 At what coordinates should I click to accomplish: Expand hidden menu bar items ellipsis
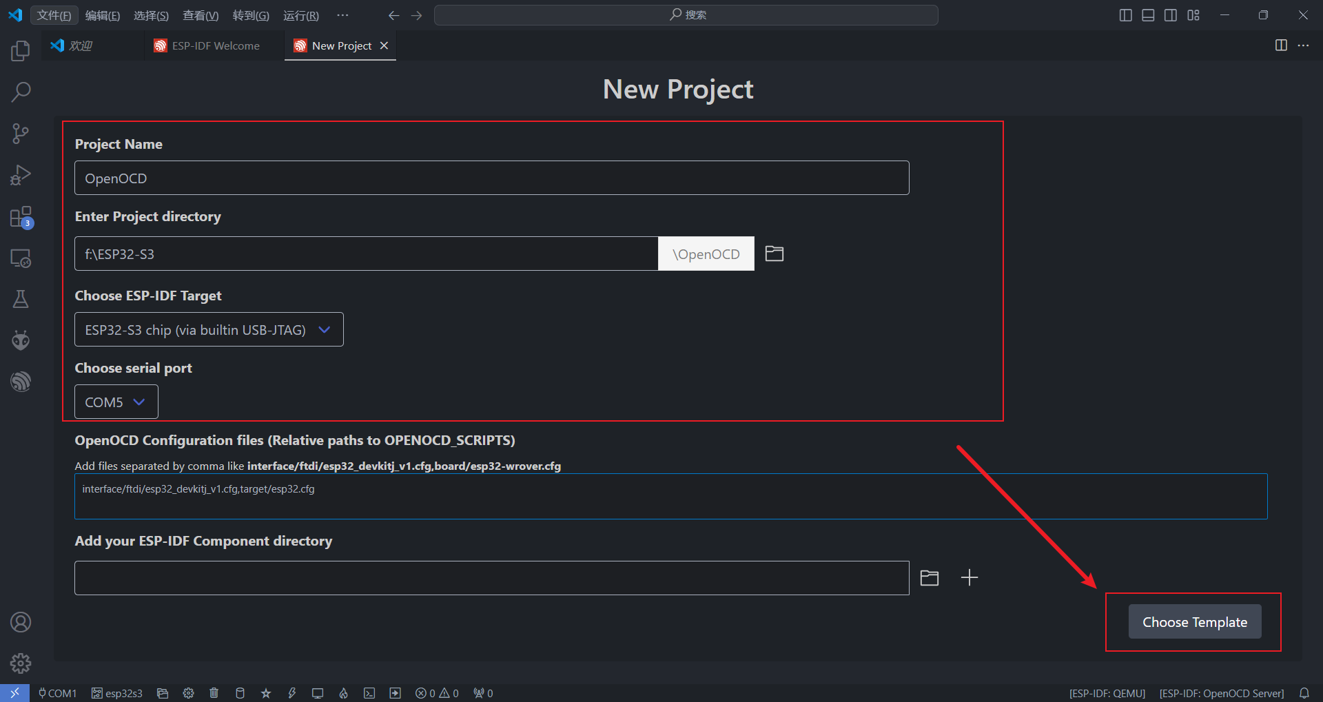pos(342,15)
